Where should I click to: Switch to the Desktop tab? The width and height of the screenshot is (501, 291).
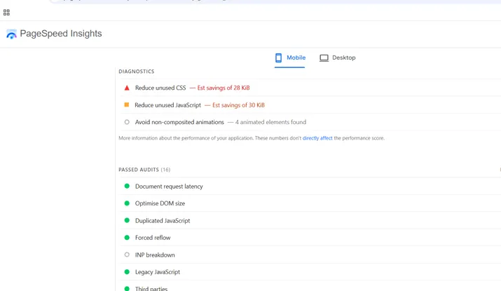(338, 58)
